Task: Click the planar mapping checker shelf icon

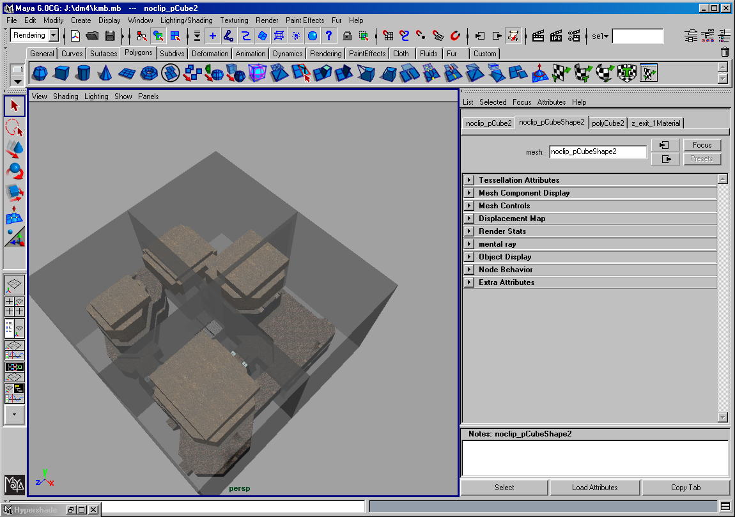Action: pos(562,73)
